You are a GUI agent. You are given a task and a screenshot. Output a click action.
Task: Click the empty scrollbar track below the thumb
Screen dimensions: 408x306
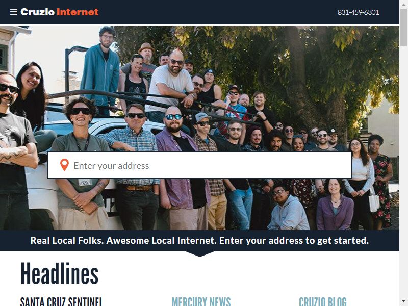(403, 172)
